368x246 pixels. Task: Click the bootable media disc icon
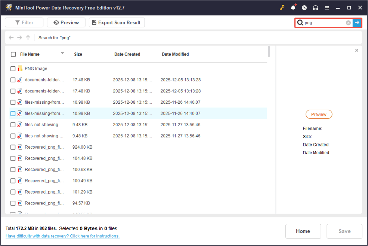click(x=304, y=7)
